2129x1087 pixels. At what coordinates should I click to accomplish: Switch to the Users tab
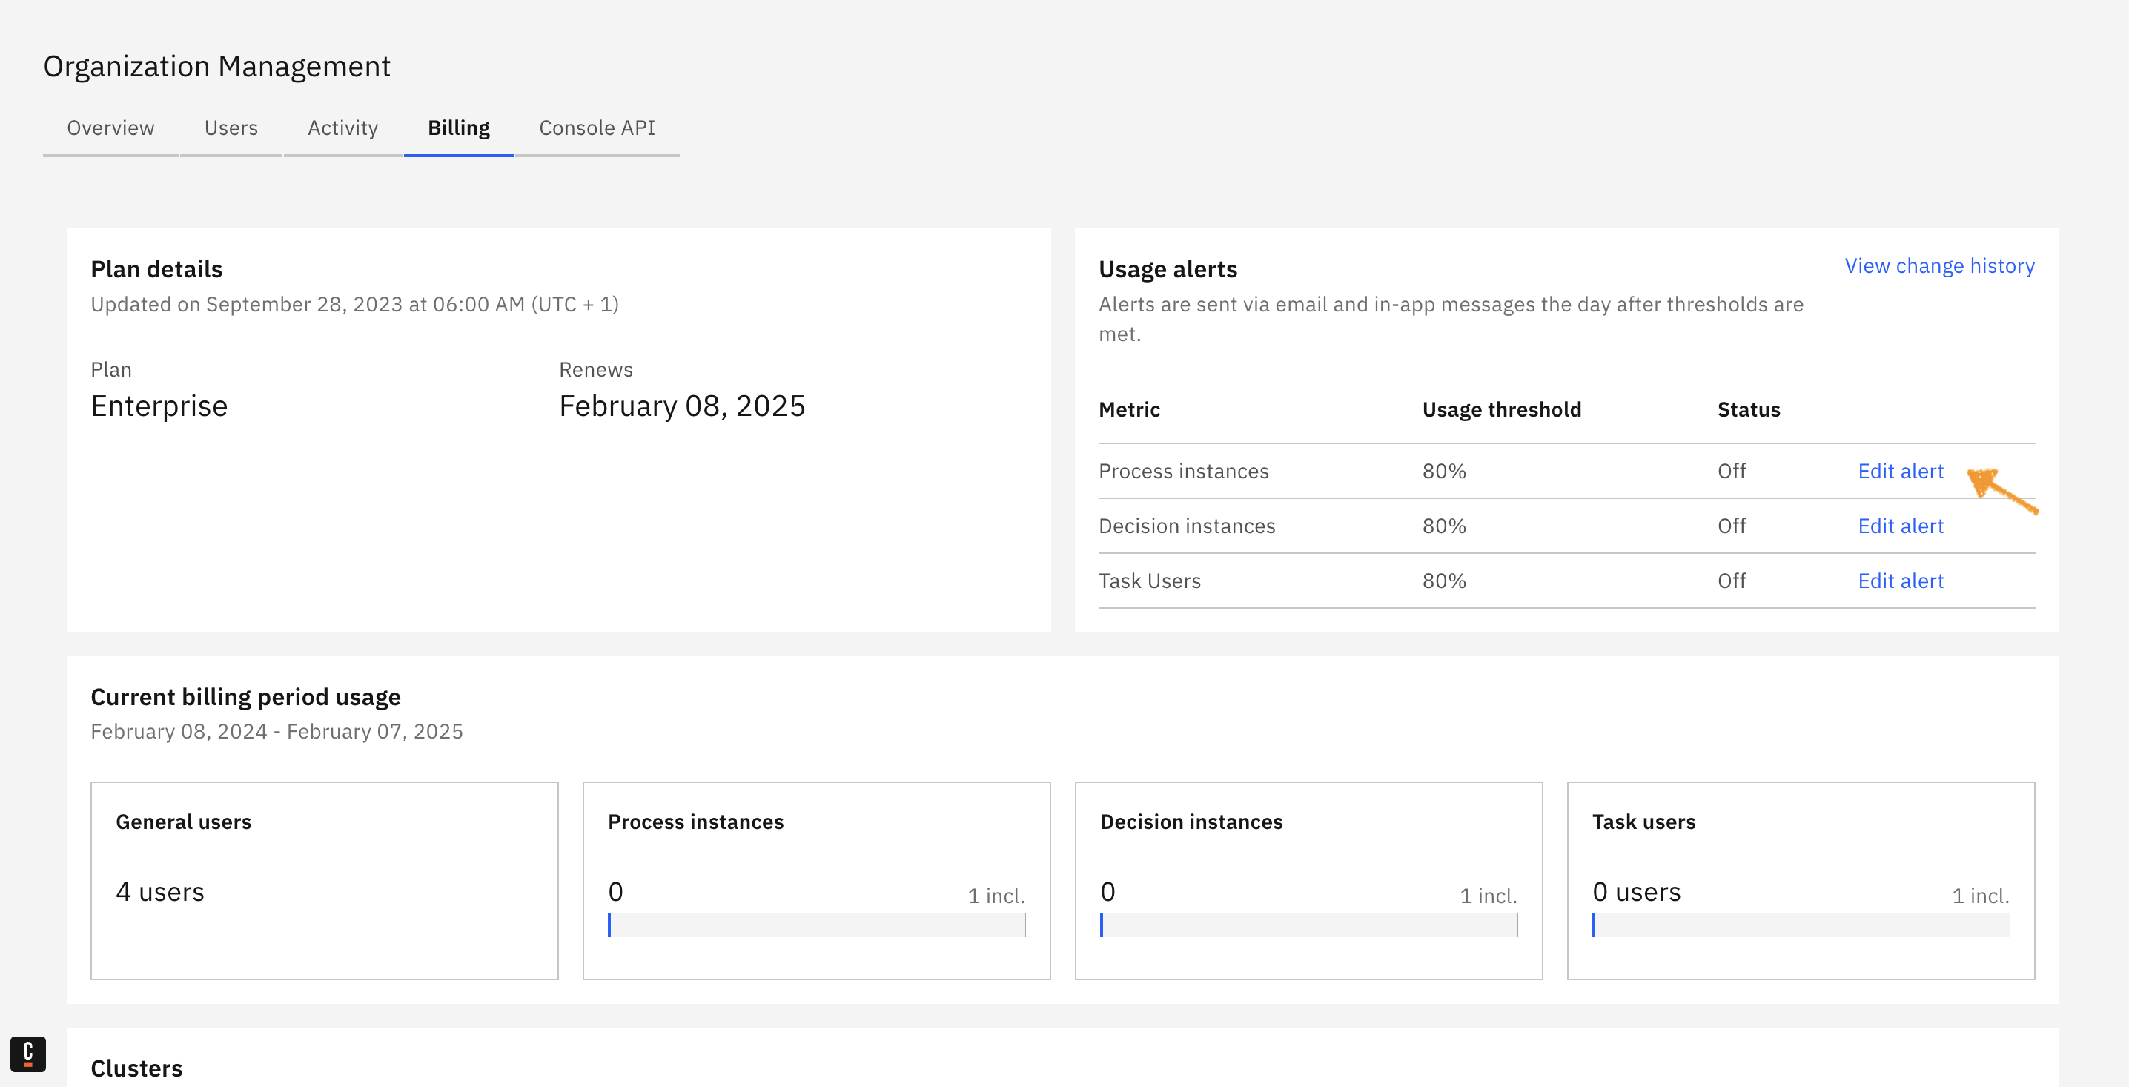[231, 128]
